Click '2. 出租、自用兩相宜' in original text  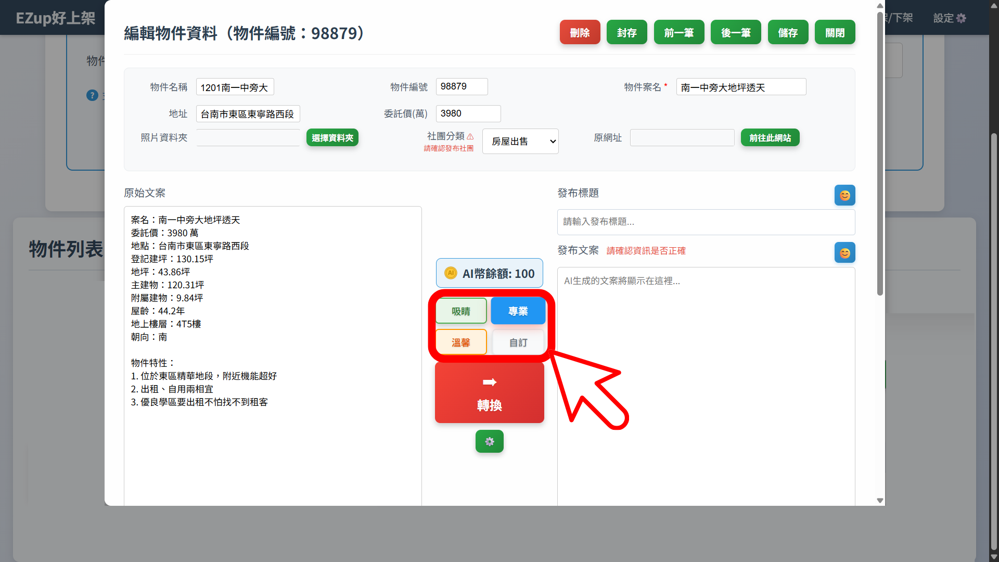(x=172, y=389)
